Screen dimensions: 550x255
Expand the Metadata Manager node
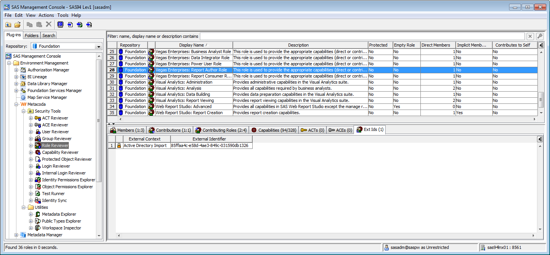point(16,235)
